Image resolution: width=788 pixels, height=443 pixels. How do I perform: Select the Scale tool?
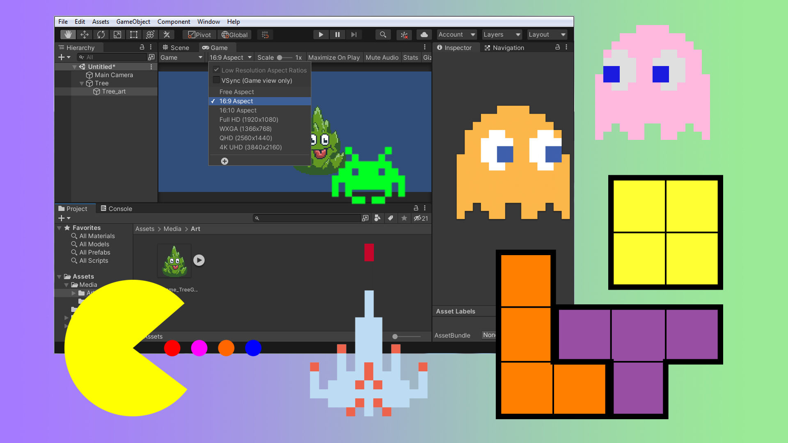[x=117, y=35]
